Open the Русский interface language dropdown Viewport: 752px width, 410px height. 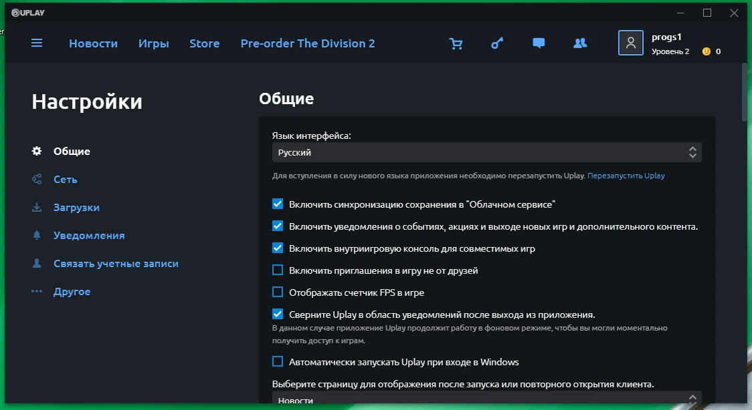click(x=487, y=152)
